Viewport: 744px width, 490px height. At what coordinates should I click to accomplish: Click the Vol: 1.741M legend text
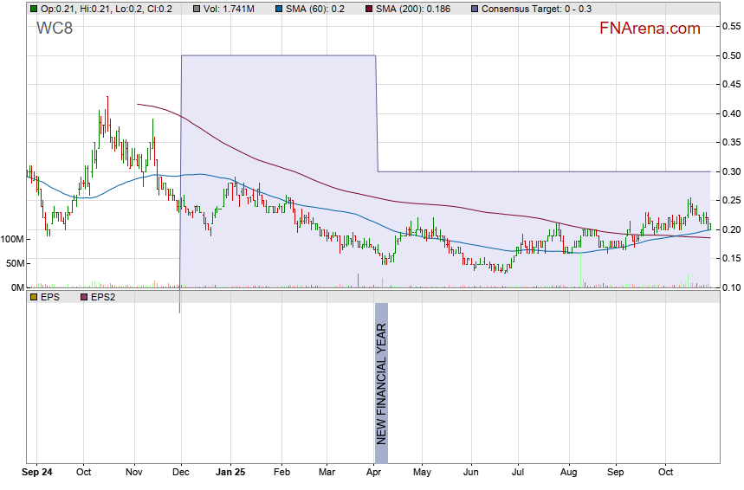click(230, 9)
